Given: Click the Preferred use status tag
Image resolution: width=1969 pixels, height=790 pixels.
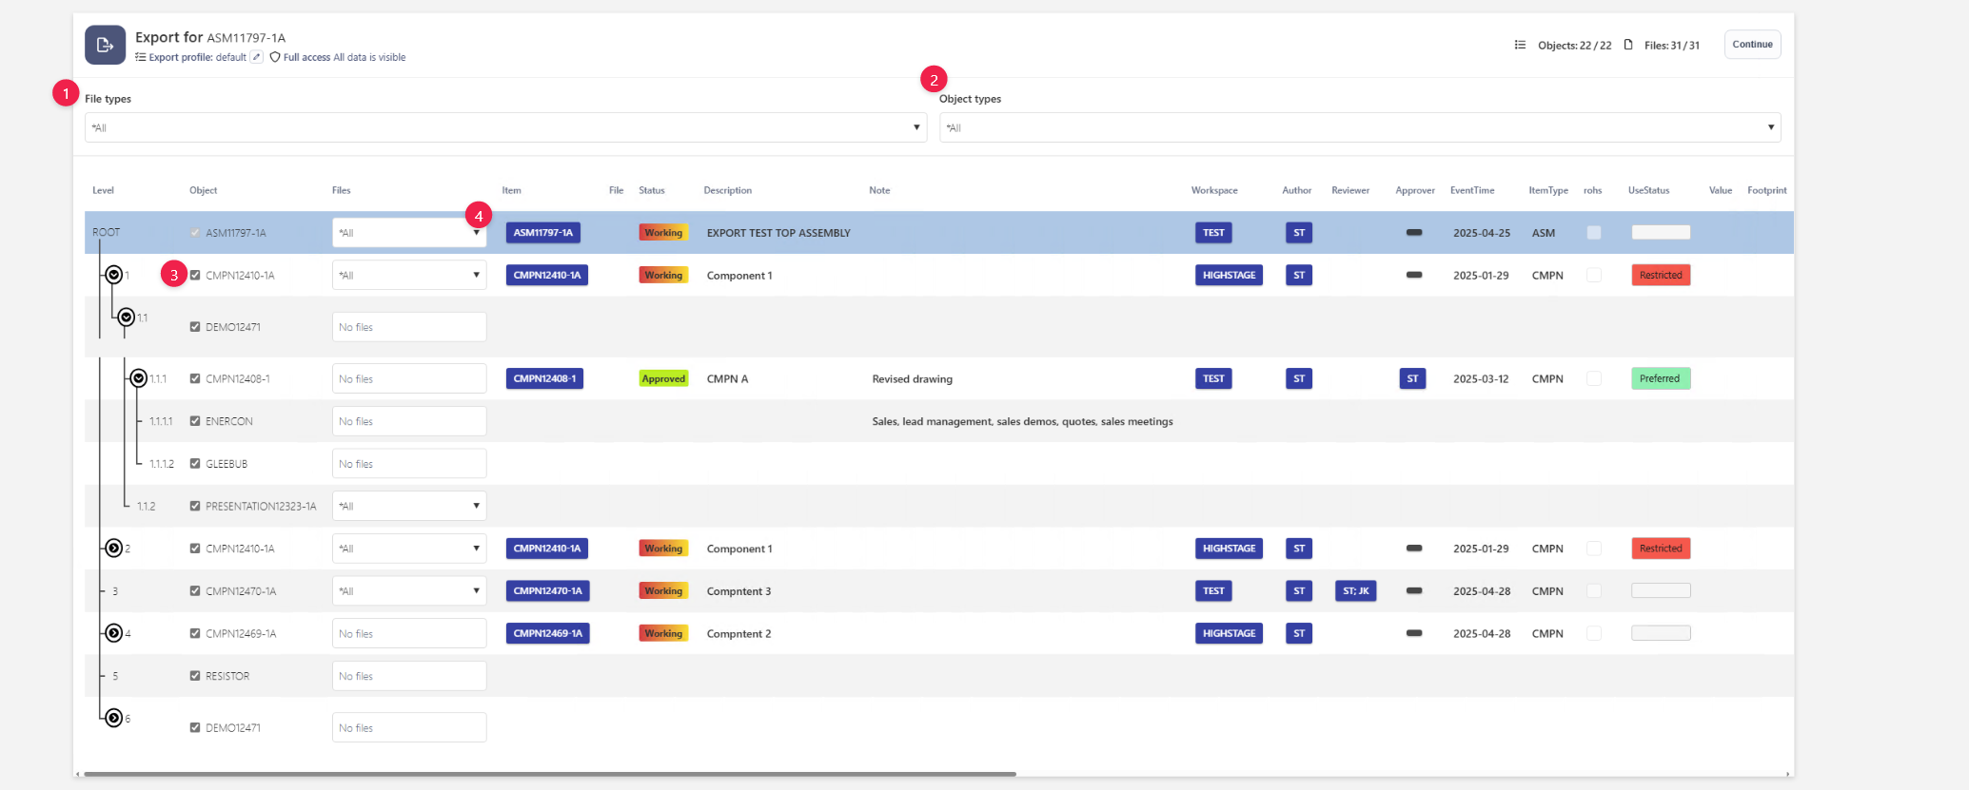Looking at the screenshot, I should pos(1661,378).
